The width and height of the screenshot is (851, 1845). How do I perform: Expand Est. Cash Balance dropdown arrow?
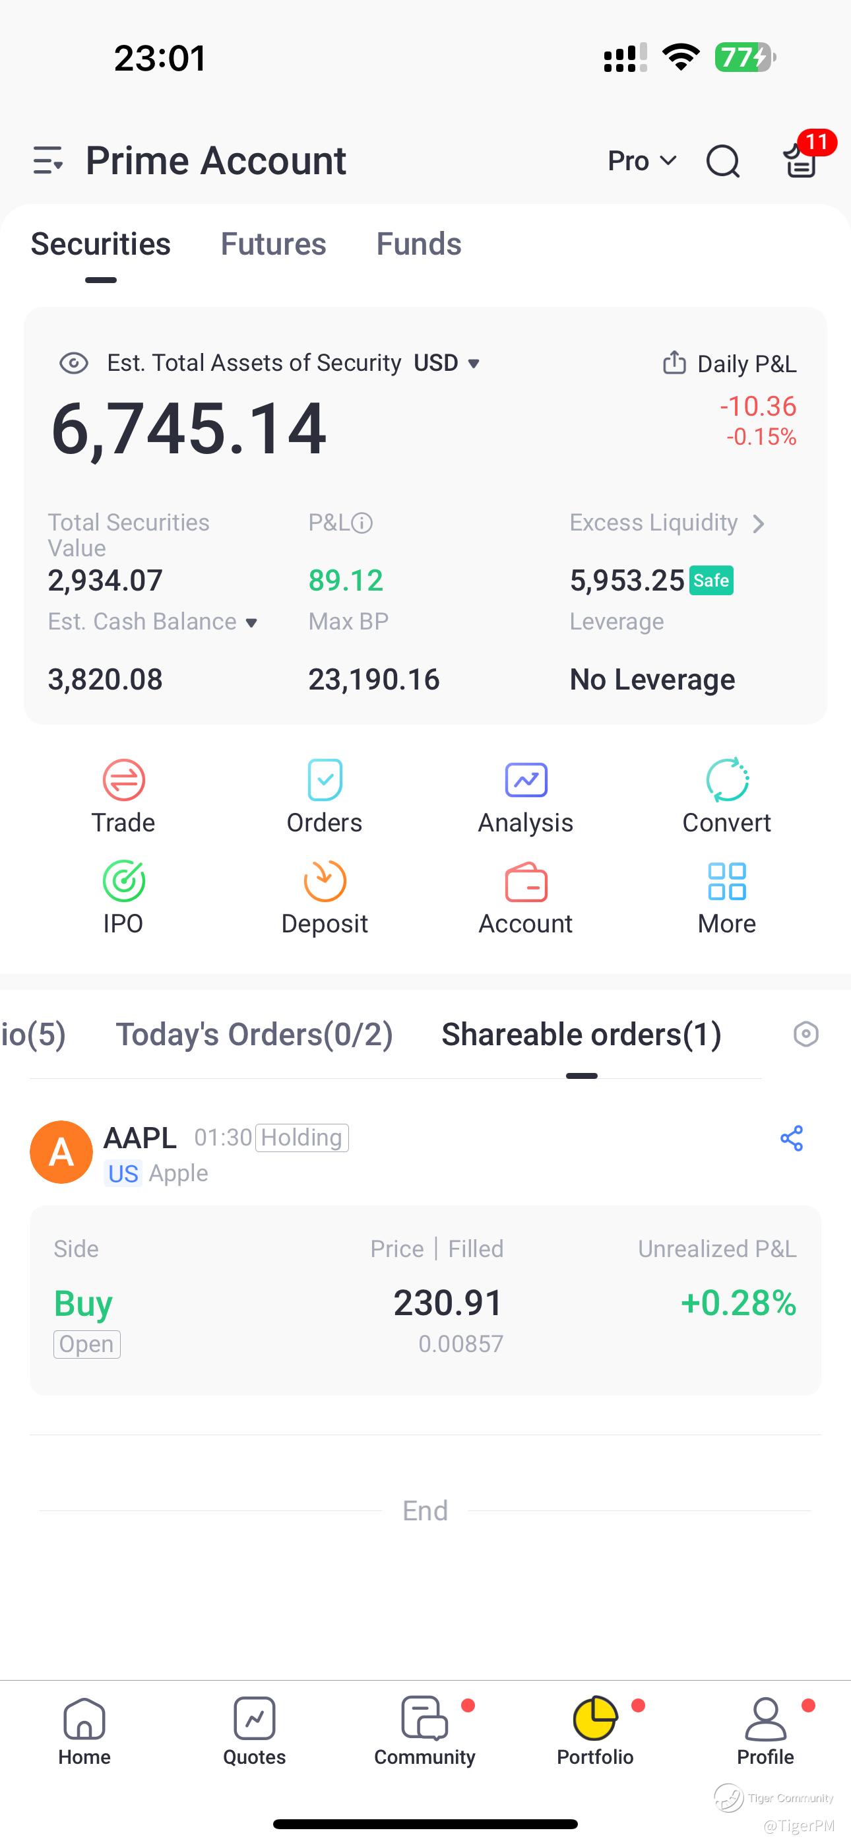(x=251, y=622)
